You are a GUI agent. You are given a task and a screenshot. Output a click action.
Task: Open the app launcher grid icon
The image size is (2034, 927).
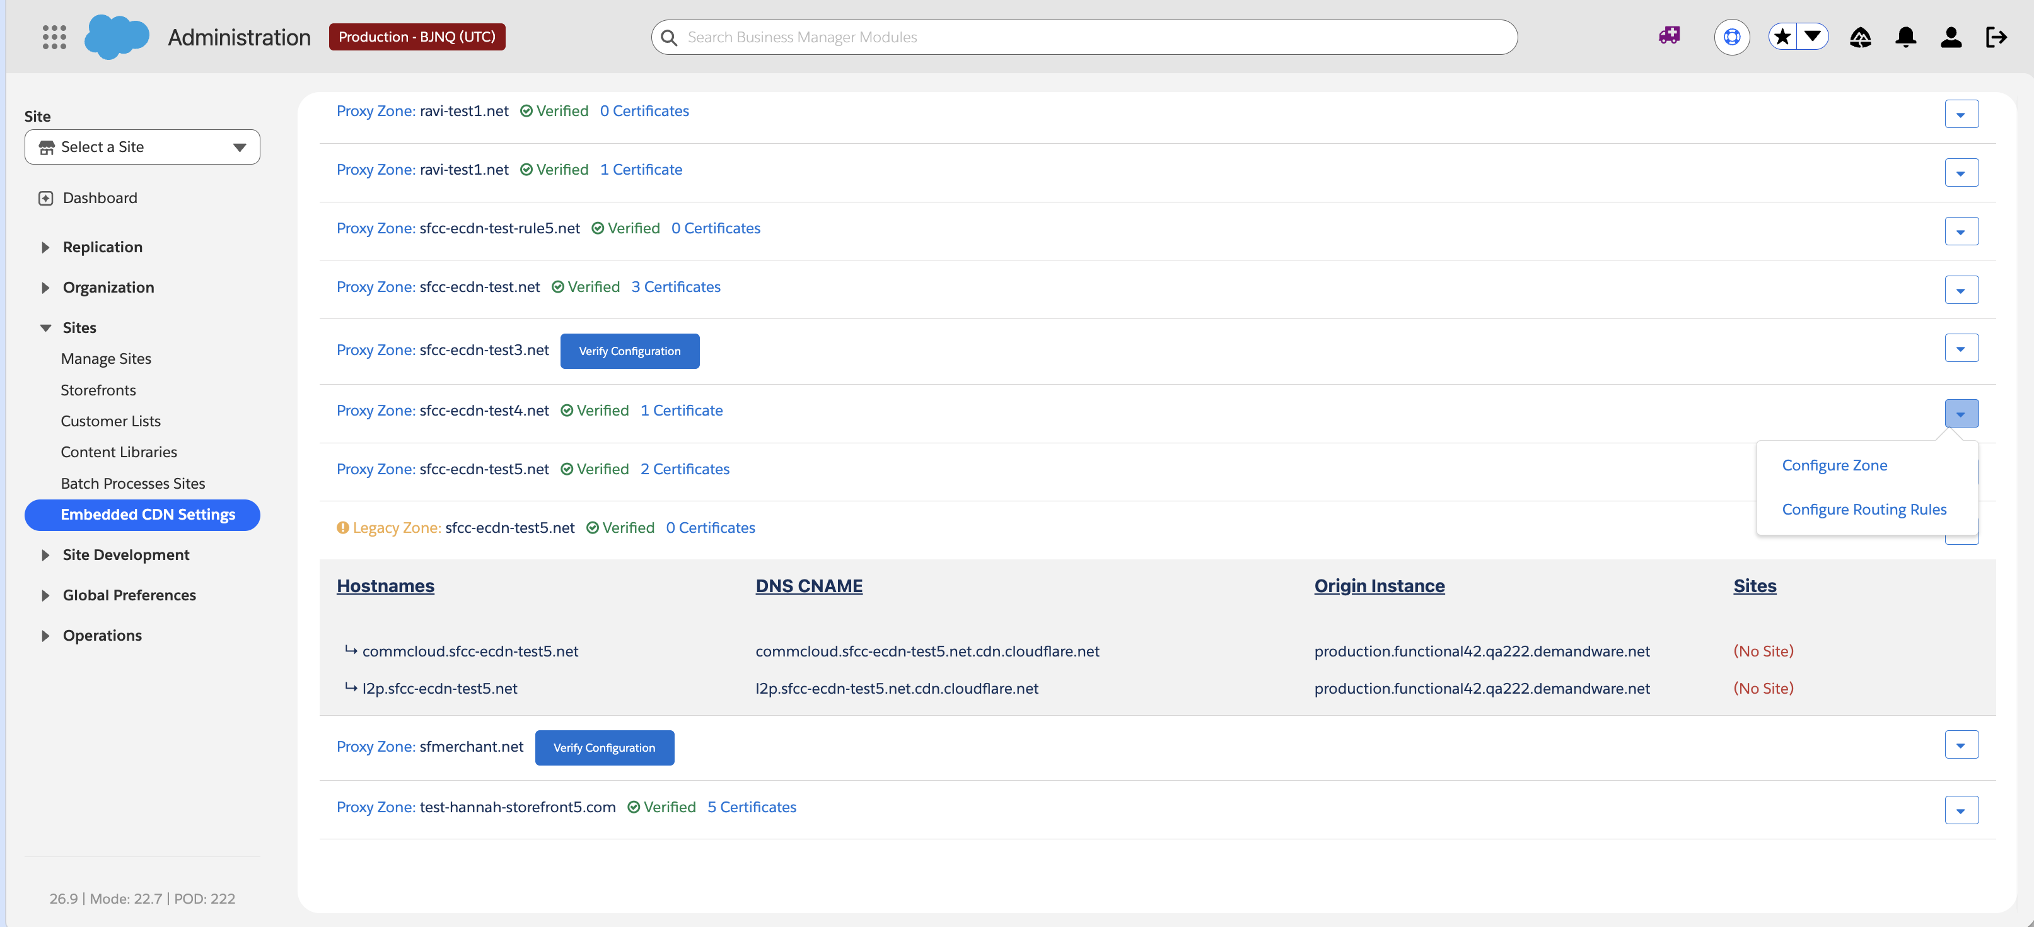(54, 37)
